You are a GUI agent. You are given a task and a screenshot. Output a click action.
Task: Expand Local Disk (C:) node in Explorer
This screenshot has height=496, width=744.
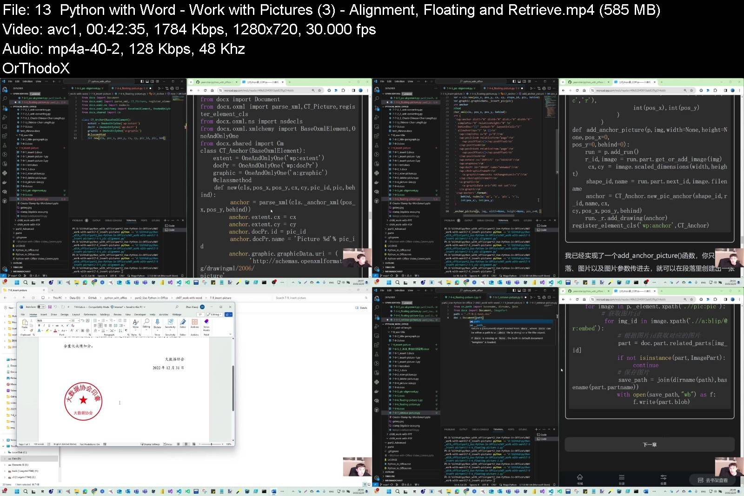coord(5,452)
